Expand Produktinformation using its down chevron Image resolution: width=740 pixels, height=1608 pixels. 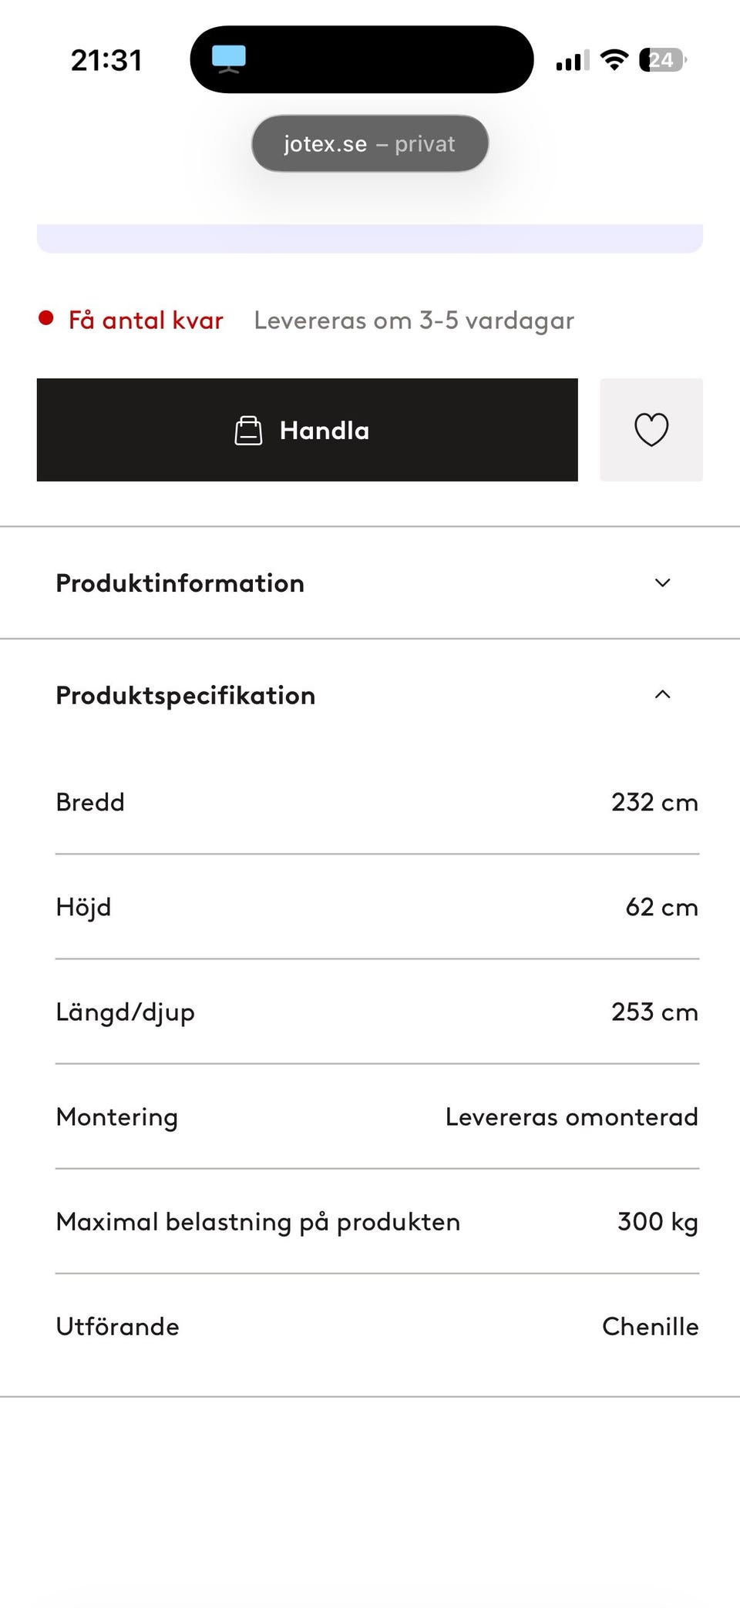coord(662,582)
